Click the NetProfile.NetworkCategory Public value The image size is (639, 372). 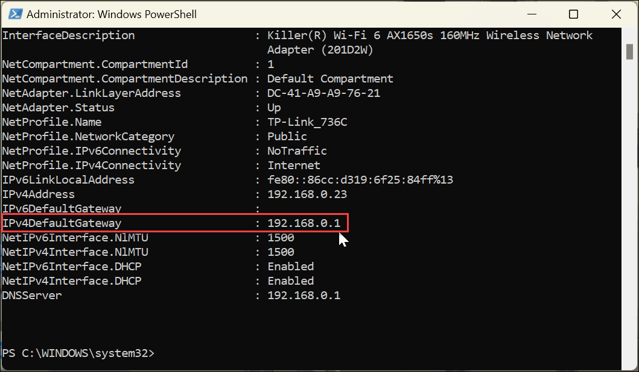click(x=287, y=136)
